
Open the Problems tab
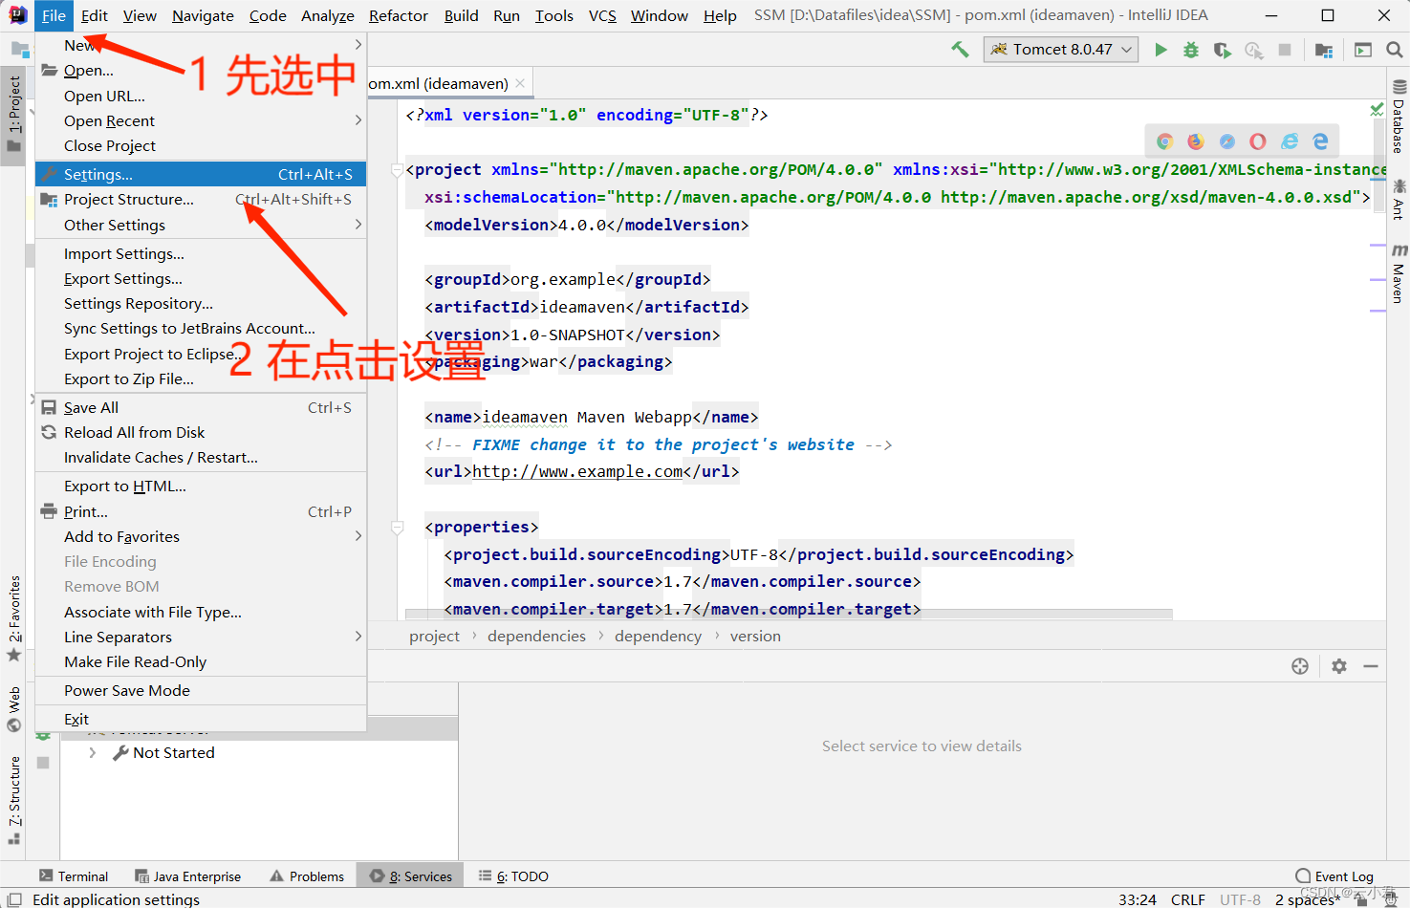click(x=307, y=876)
